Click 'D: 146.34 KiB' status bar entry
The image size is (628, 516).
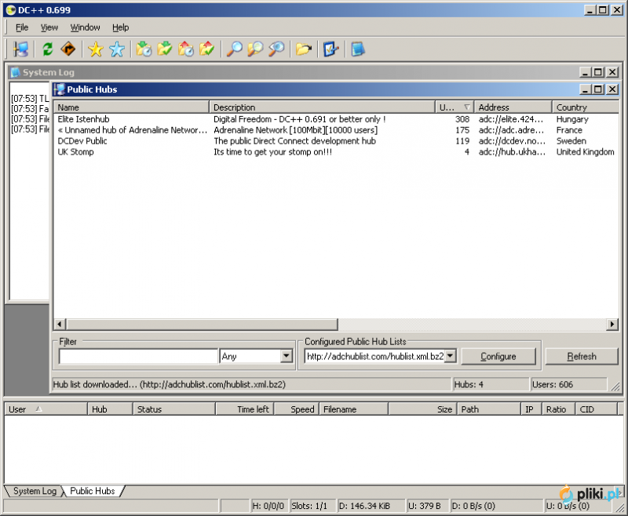tap(371, 506)
